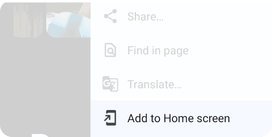Screen dimensions: 272x137
Task: Choose the "Find in page" menu label
Action: [158, 51]
